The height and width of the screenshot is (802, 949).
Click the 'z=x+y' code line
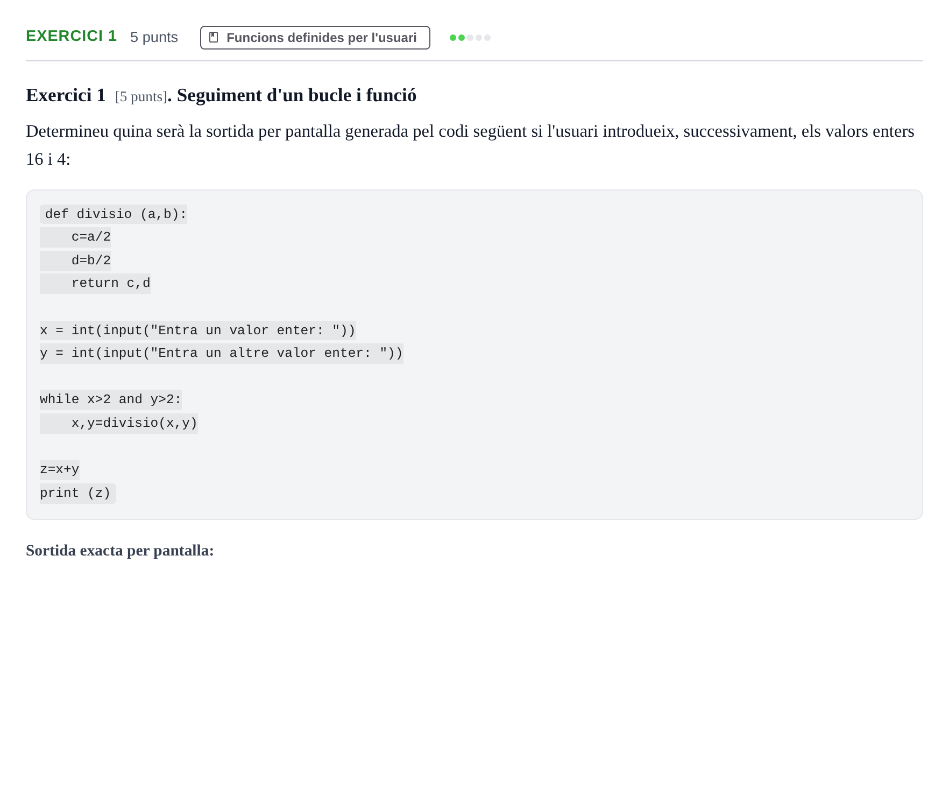60,469
